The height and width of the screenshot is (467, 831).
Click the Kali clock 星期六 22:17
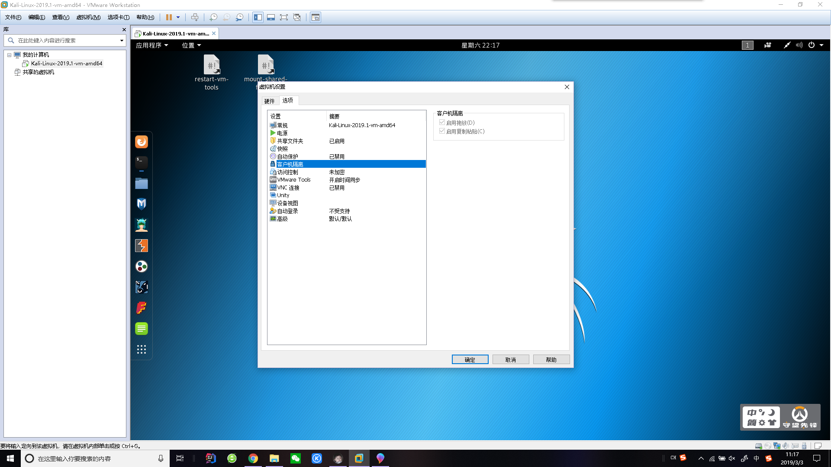click(x=480, y=45)
